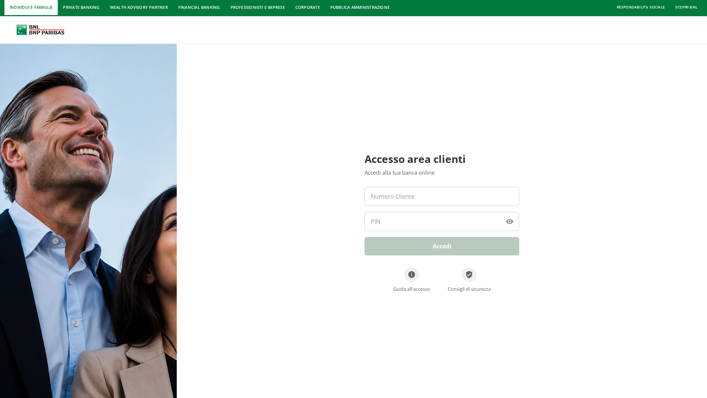This screenshot has height=398, width=707.
Task: Click the Scopri BNL link
Action: point(686,7)
